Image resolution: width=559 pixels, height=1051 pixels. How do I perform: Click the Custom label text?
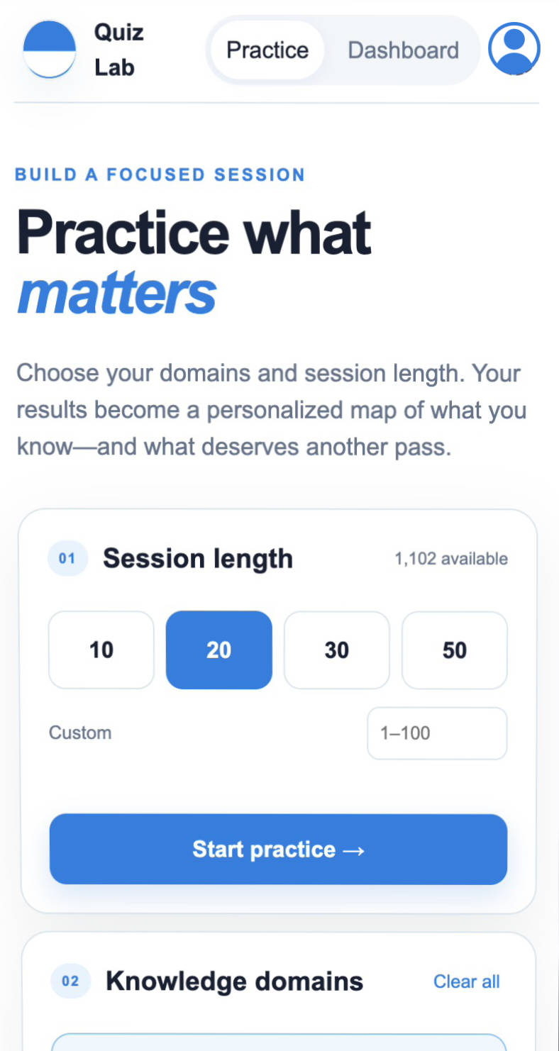(x=80, y=733)
